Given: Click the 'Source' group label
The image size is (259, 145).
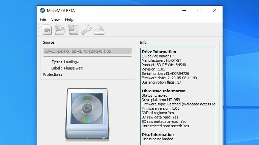Looking at the screenshot, I should coord(49,42).
